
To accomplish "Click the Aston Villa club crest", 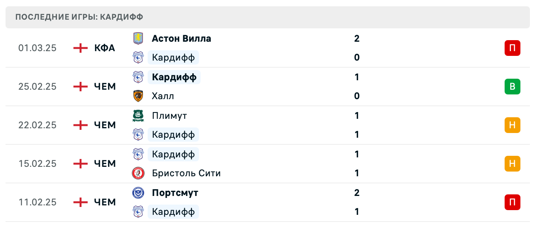I will (x=138, y=38).
